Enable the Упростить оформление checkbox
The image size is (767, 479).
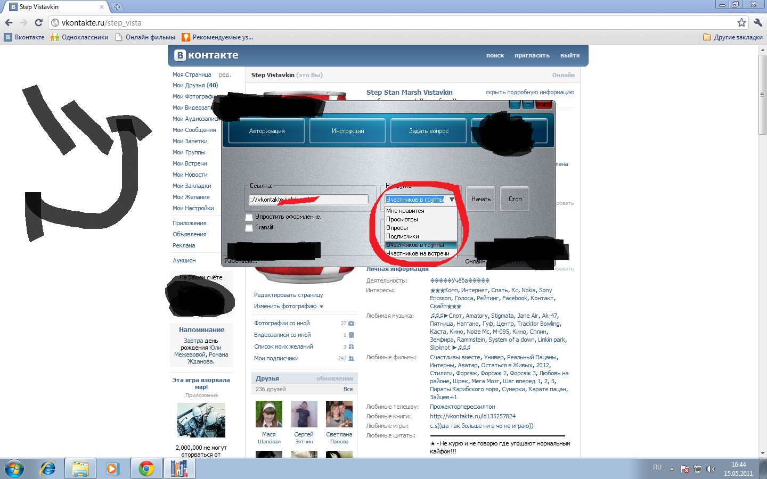pyautogui.click(x=249, y=217)
